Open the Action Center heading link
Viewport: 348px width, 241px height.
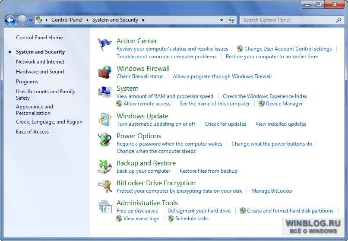[137, 41]
